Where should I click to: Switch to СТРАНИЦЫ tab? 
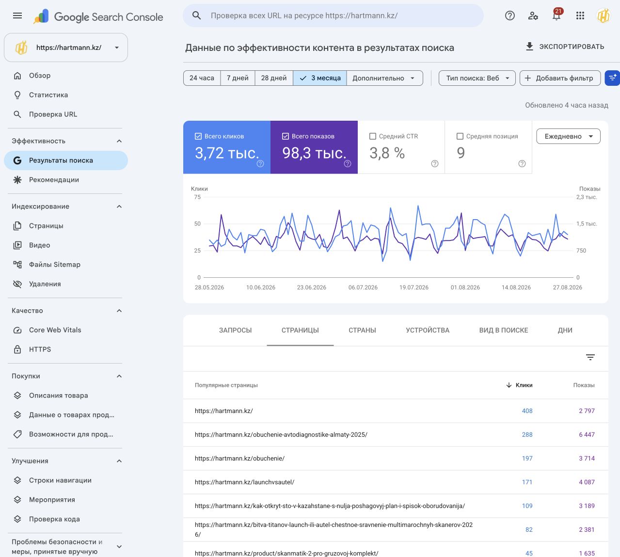point(300,330)
